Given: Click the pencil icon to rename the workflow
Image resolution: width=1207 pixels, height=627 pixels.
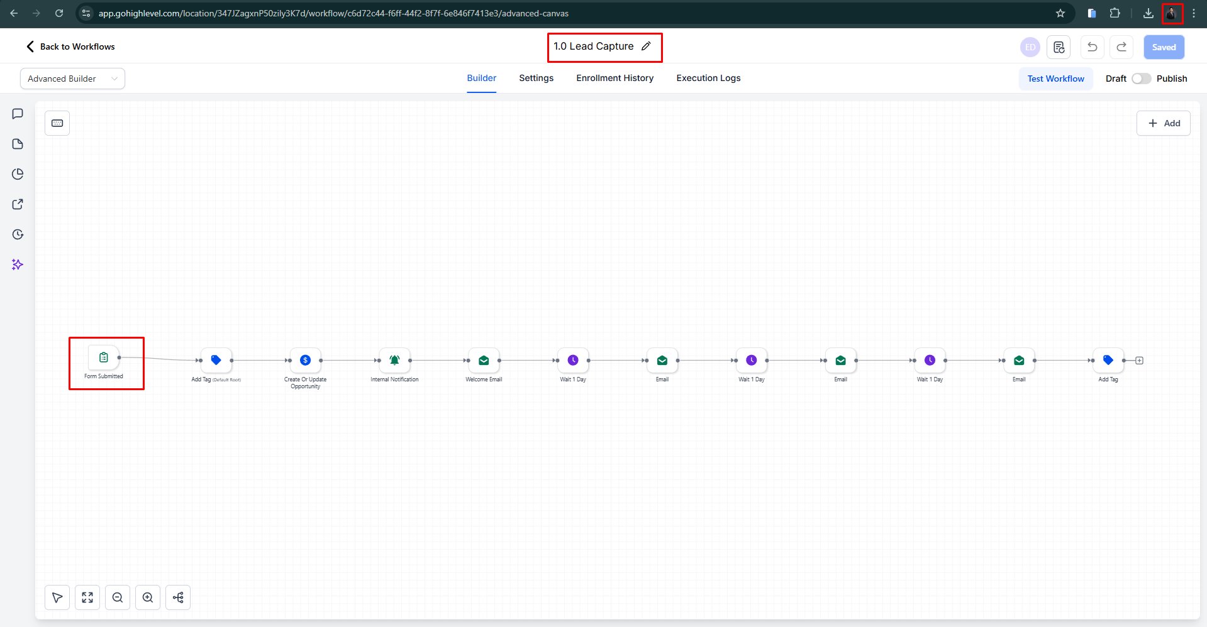Looking at the screenshot, I should click(x=646, y=46).
